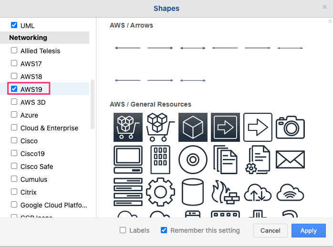Image resolution: width=333 pixels, height=247 pixels.
Task: Pick the first right-pointing arrow in AWS Arrows
Action: [x=160, y=48]
